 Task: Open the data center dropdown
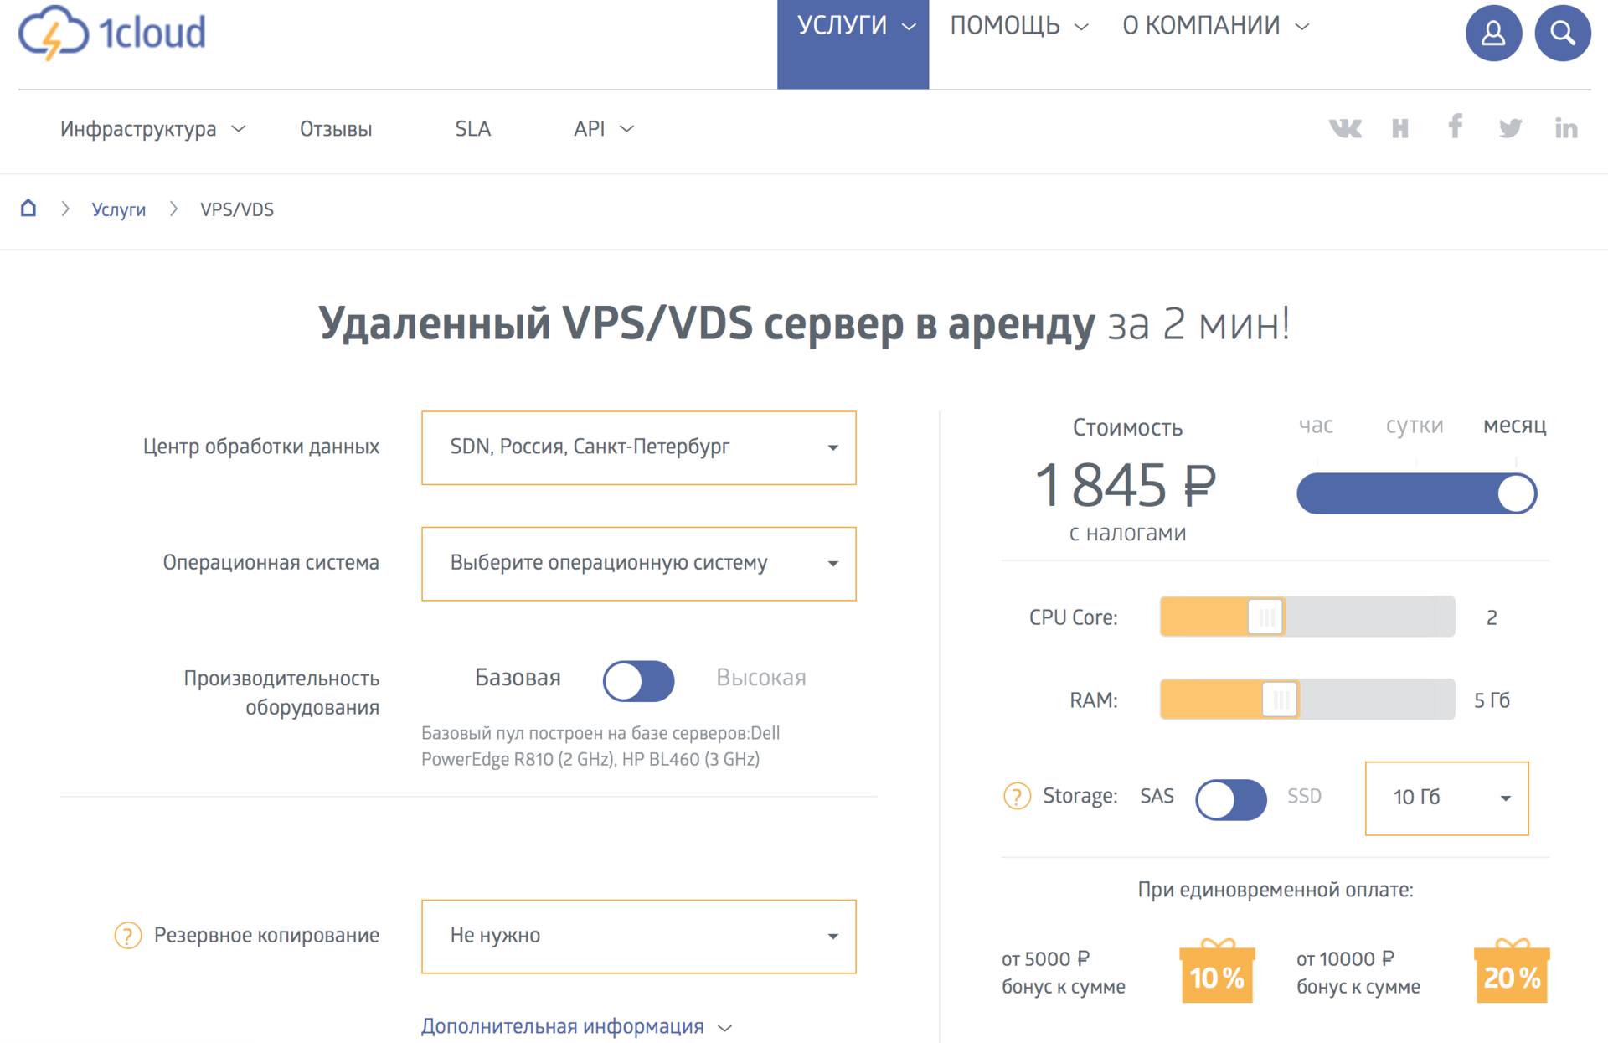click(639, 447)
